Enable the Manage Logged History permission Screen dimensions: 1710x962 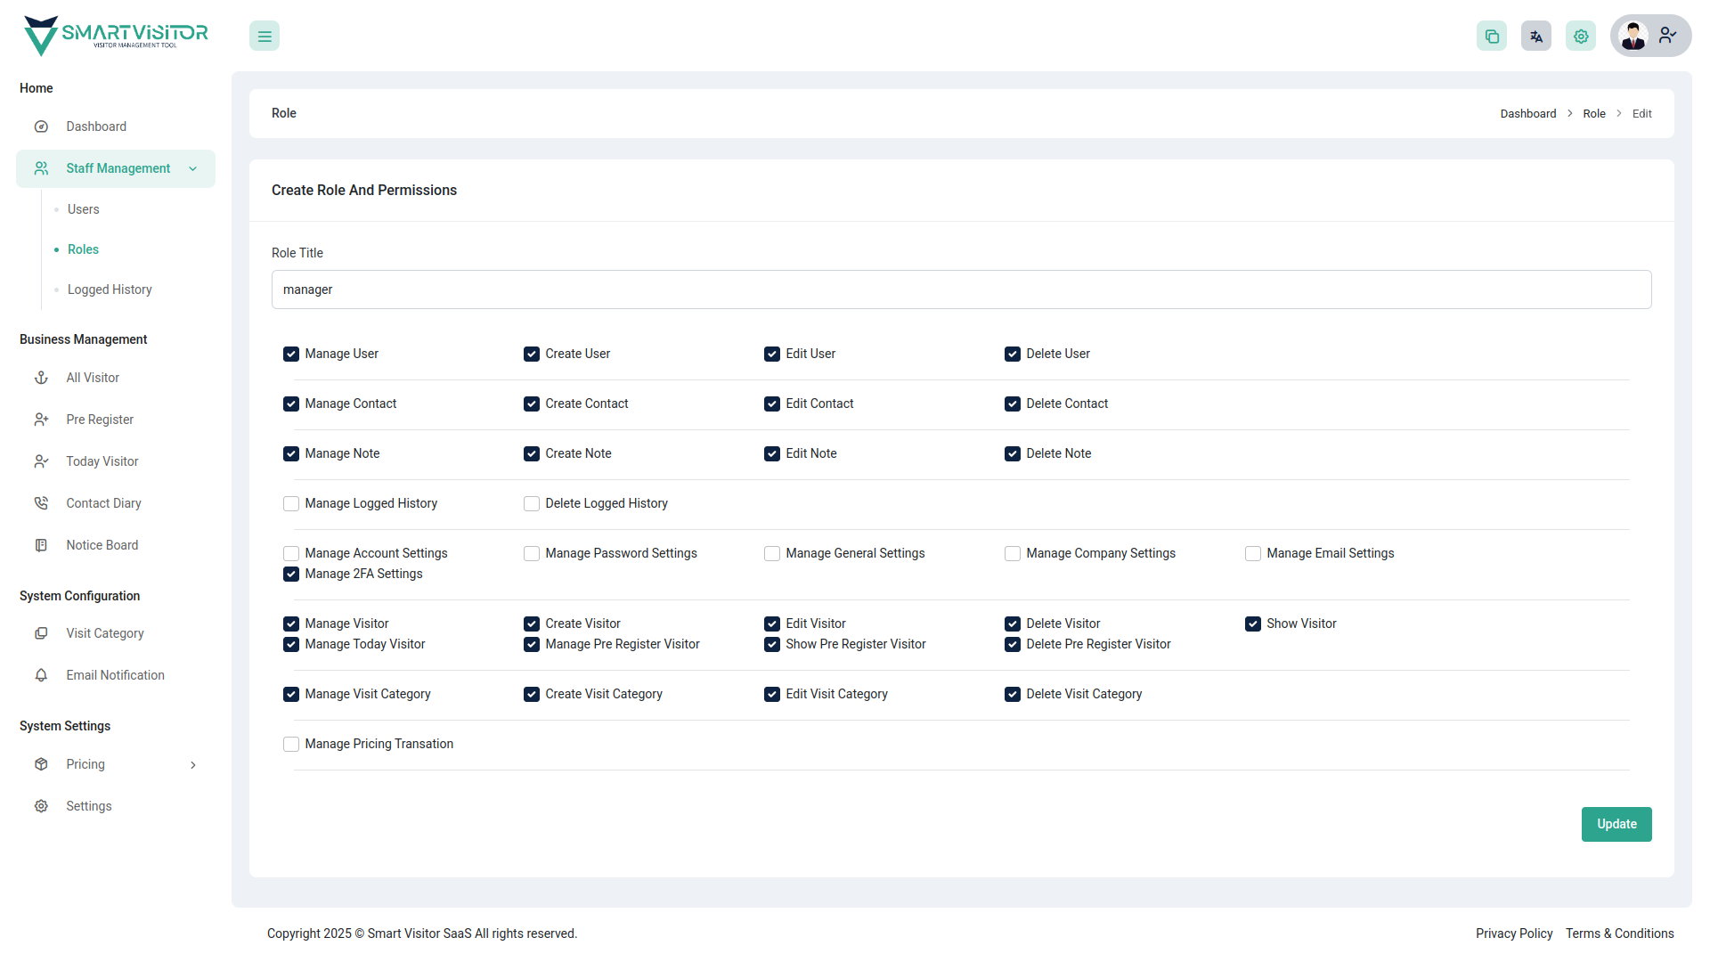click(x=290, y=503)
